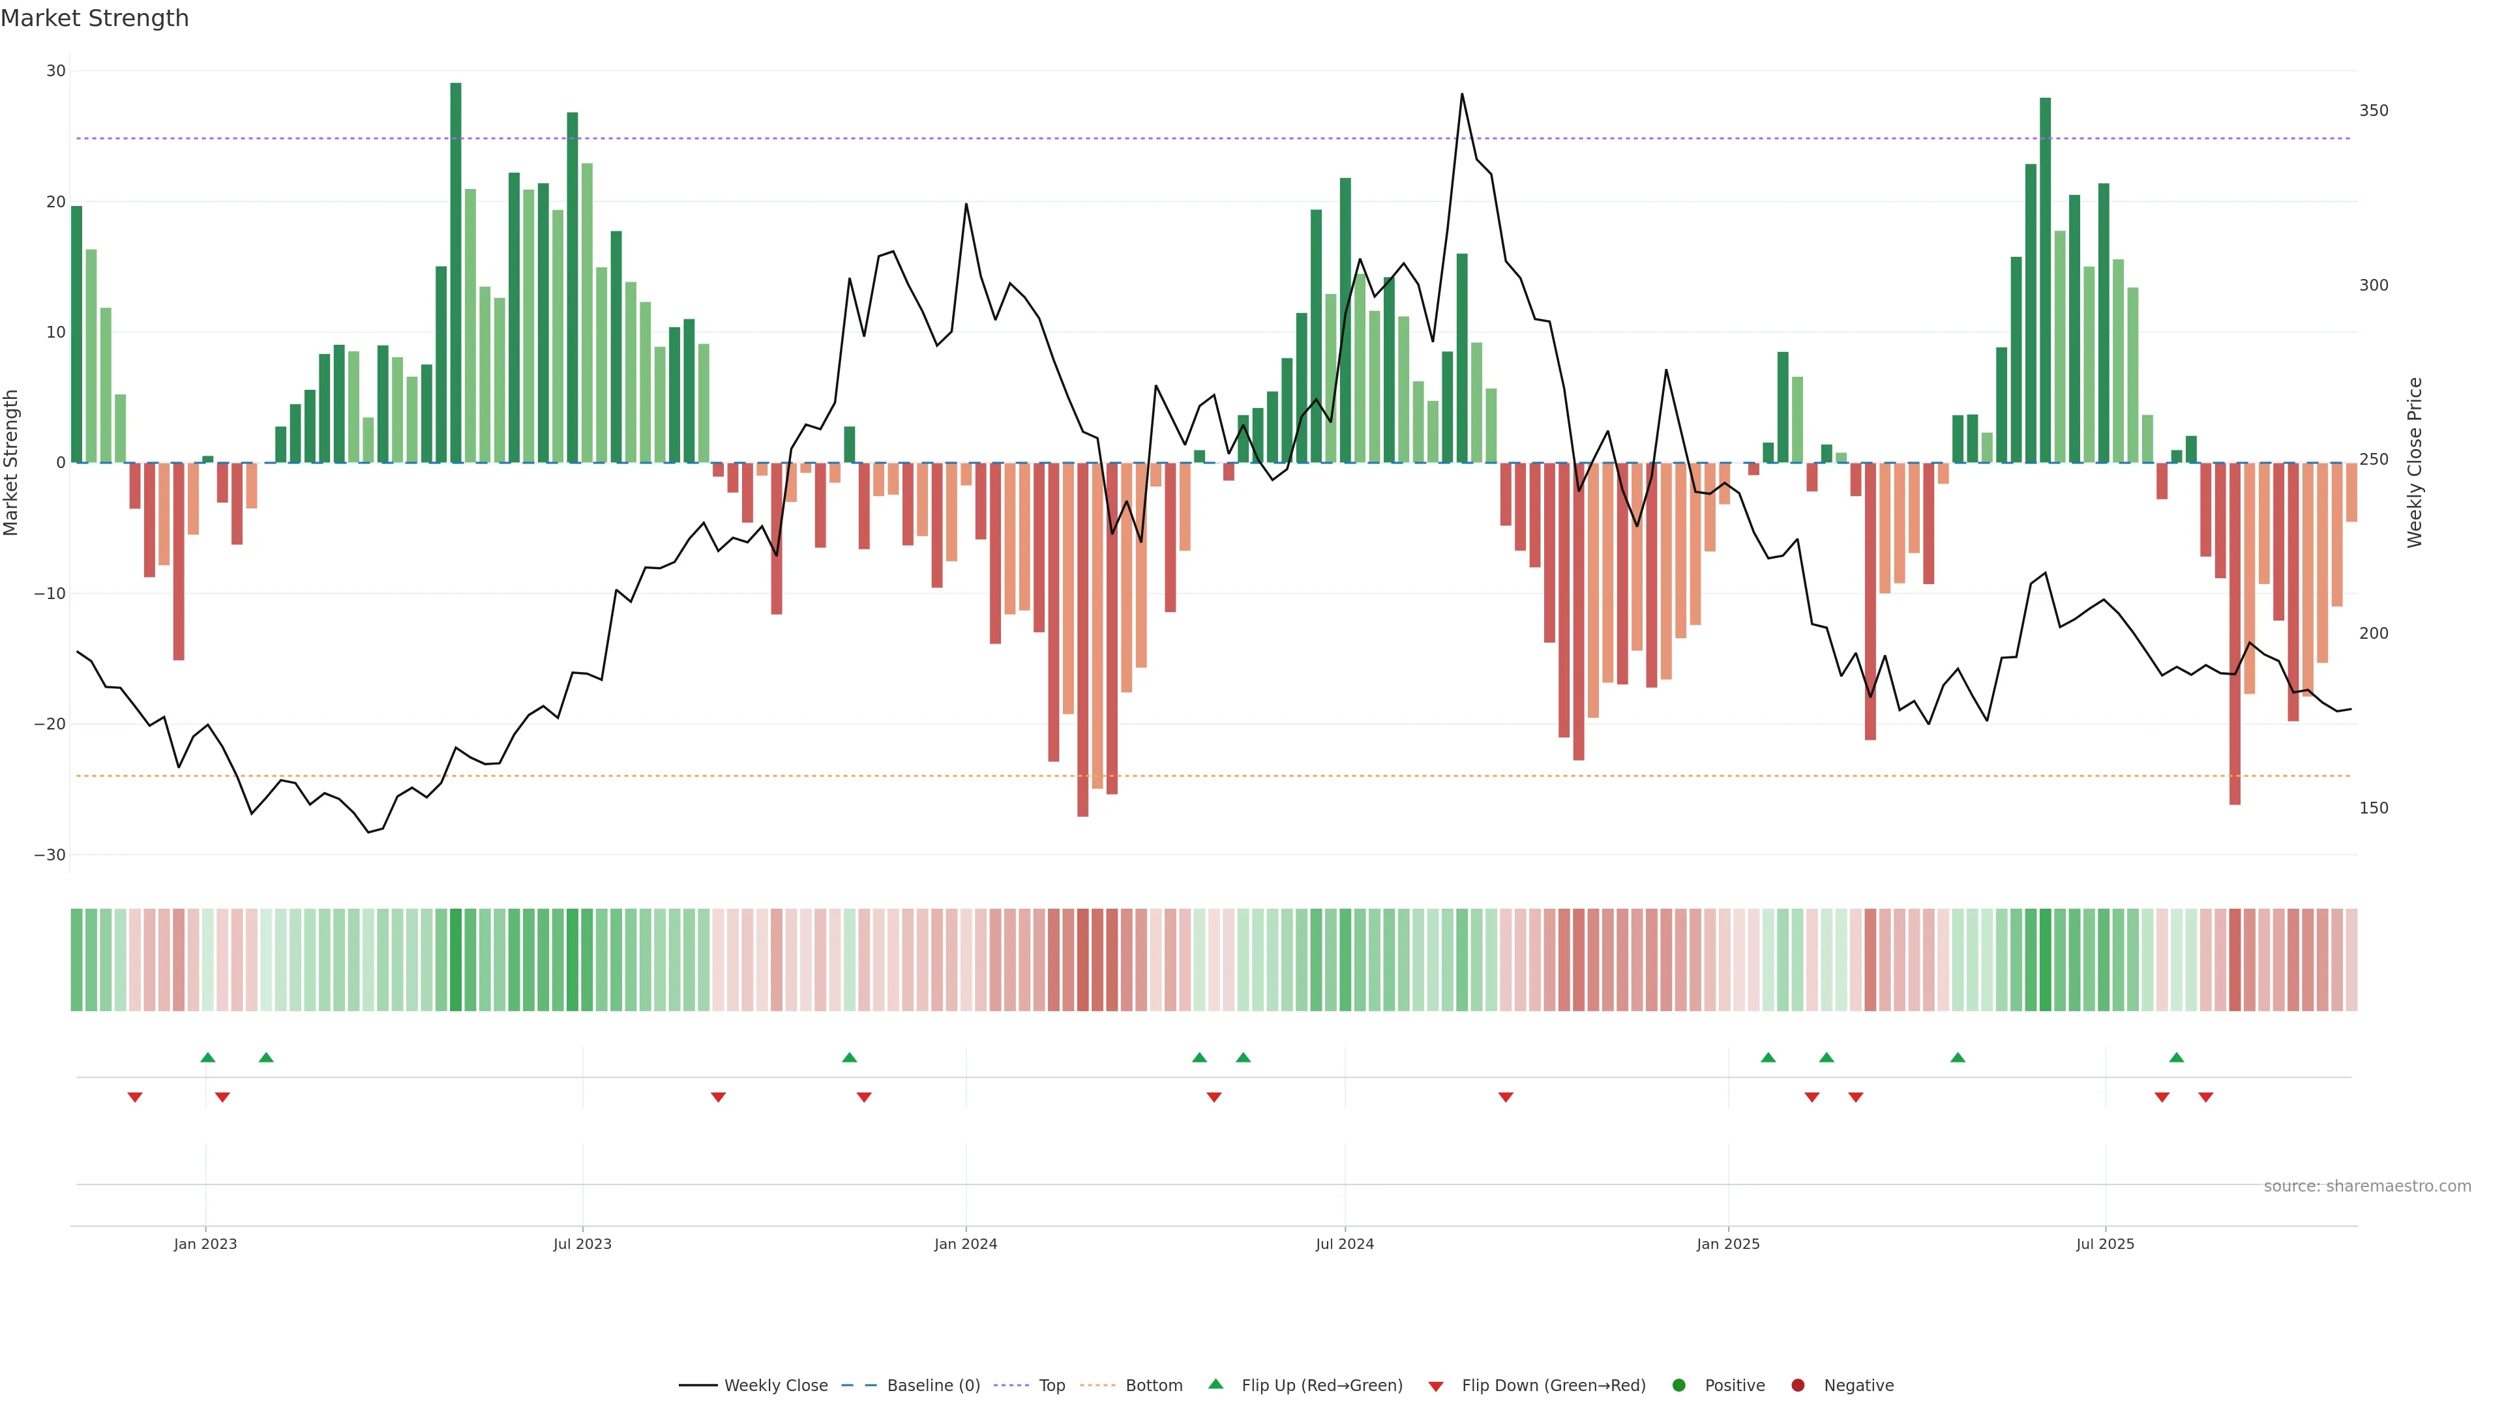The height and width of the screenshot is (1408, 2504).
Task: Click the Flip Down red triangle legend icon
Action: [1436, 1386]
